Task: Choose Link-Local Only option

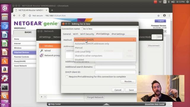Action: pyautogui.click(x=105, y=52)
